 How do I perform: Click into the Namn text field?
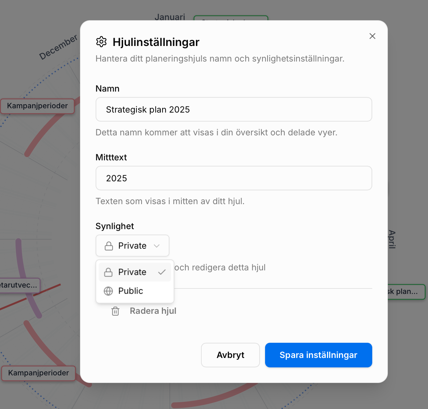tap(234, 109)
